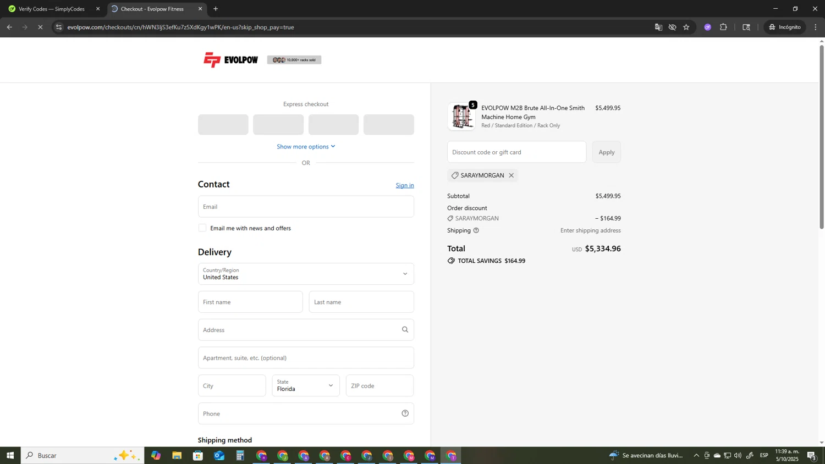The width and height of the screenshot is (825, 464).
Task: Focus the City field
Action: coord(232,385)
